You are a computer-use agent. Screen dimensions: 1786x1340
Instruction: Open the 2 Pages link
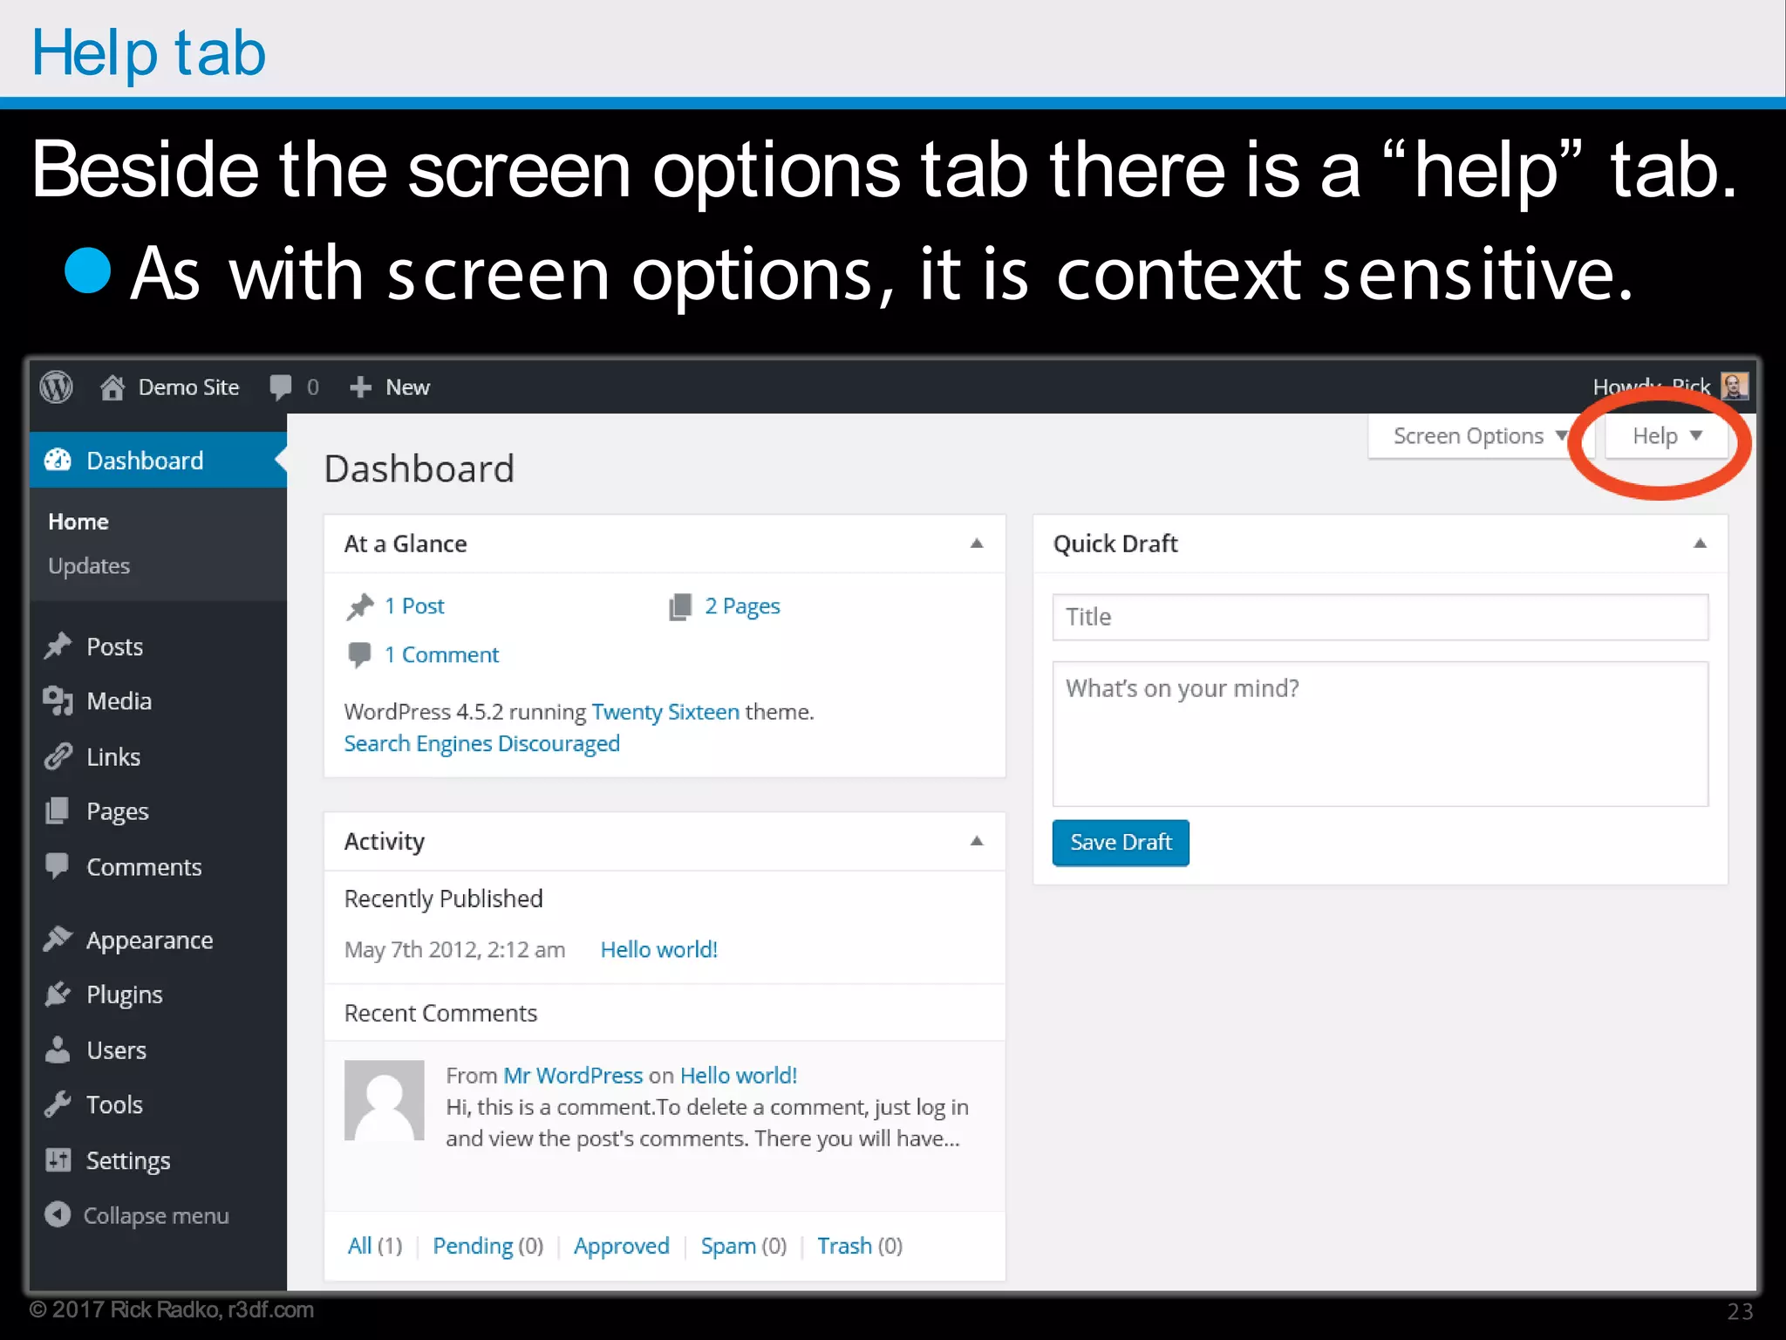point(742,607)
